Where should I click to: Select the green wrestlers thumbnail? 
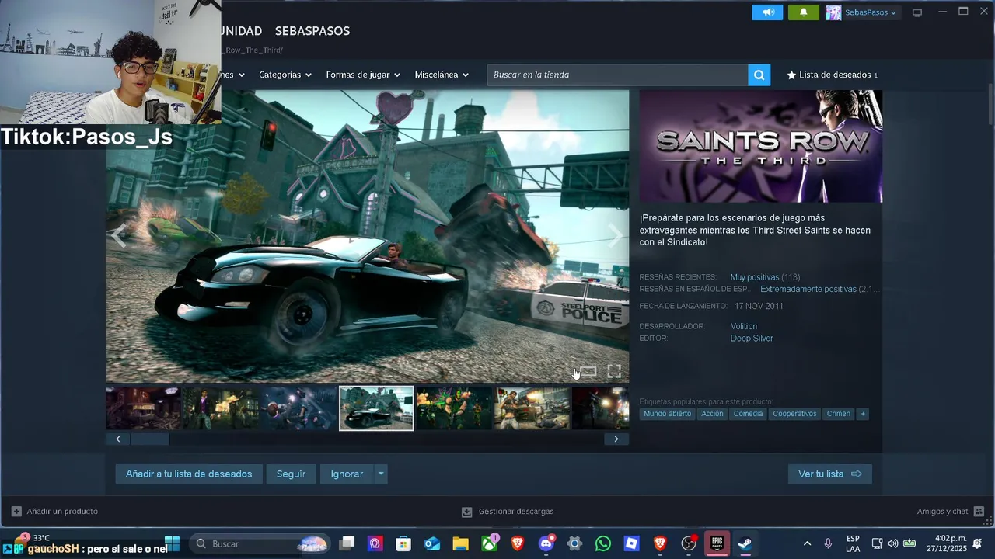coord(454,408)
